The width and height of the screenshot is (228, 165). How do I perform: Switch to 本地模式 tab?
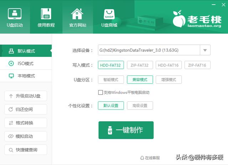pyautogui.click(x=26, y=76)
